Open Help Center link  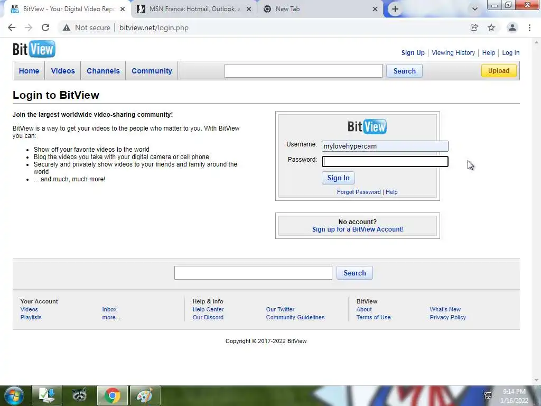pos(208,309)
